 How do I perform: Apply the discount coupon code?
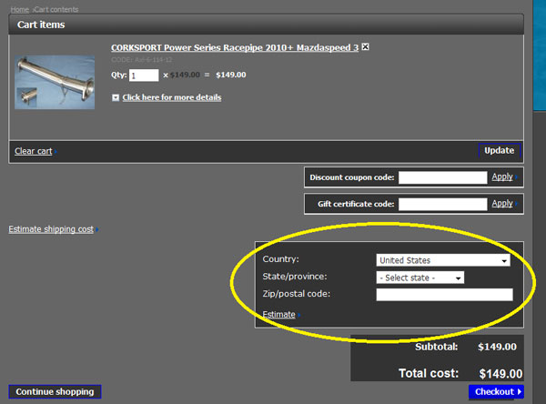tap(502, 177)
